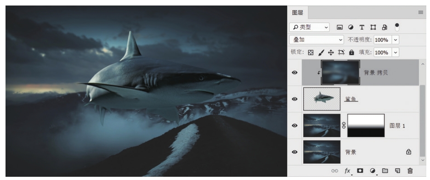Select the 背景 layer thumbnail
Image resolution: width=430 pixels, height=180 pixels.
pyautogui.click(x=322, y=152)
